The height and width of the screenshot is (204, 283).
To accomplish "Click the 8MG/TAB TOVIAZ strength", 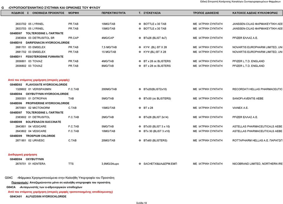I will (108, 66).
